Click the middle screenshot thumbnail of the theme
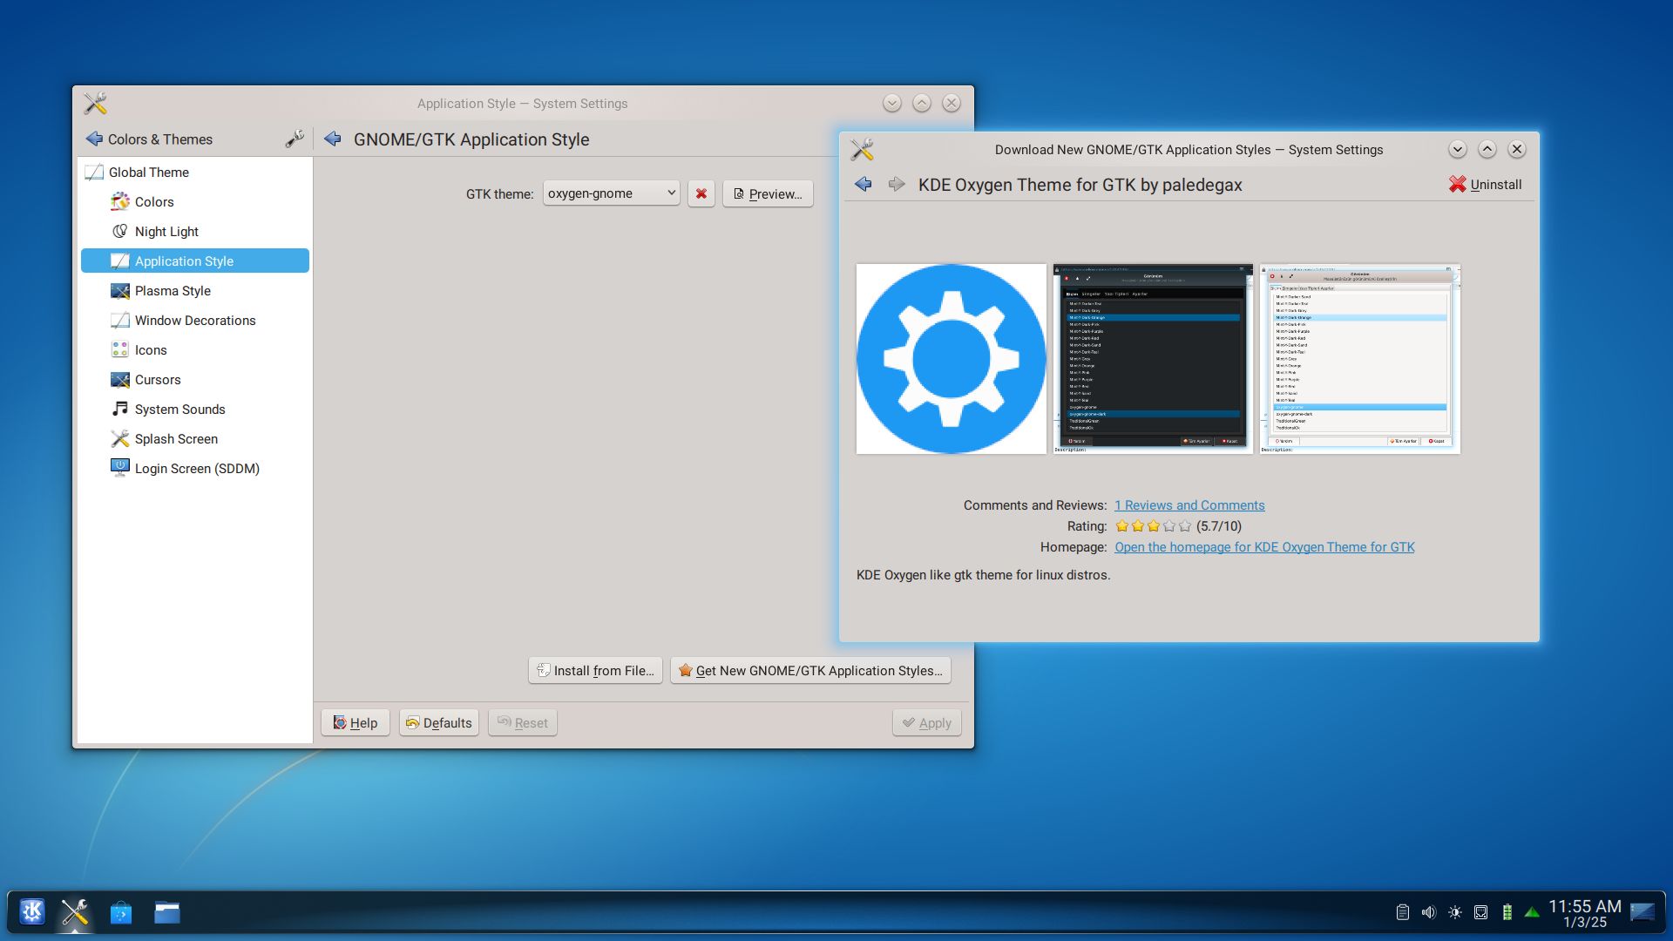The image size is (1673, 941). [1152, 358]
